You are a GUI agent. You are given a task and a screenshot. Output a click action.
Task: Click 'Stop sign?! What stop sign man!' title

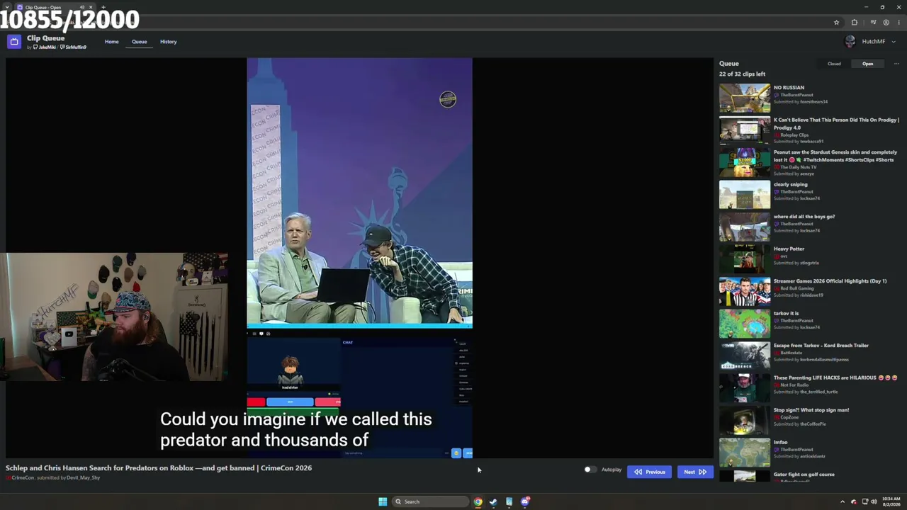(811, 410)
